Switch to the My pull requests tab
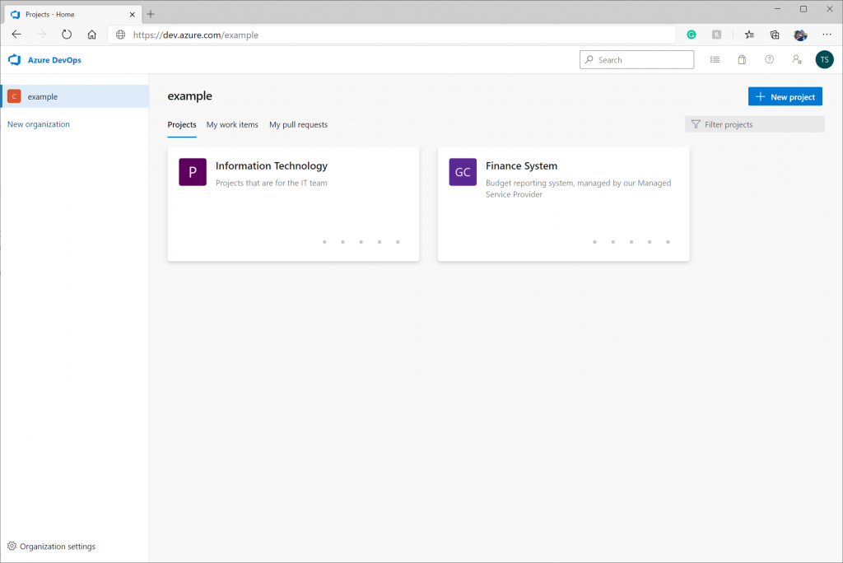 (298, 125)
